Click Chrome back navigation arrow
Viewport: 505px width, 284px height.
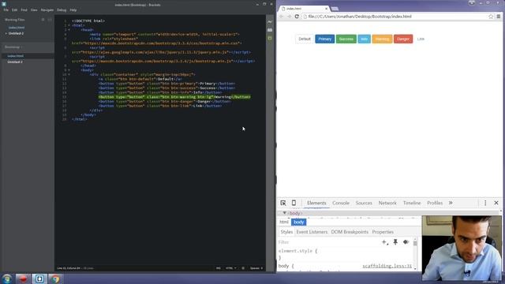pyautogui.click(x=282, y=17)
